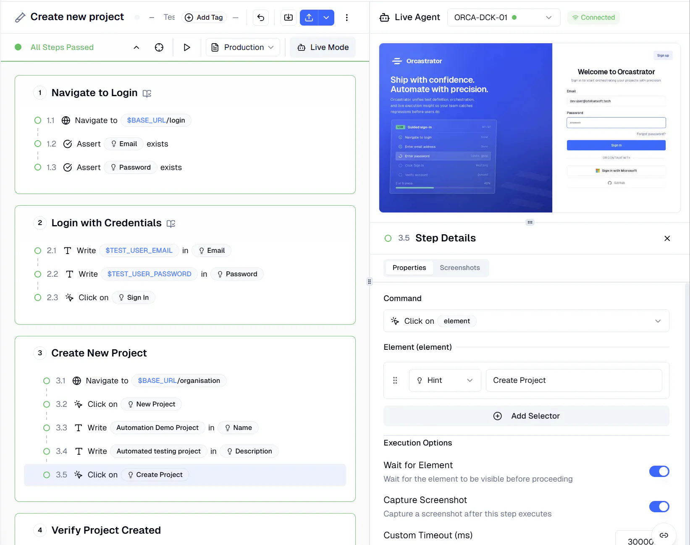This screenshot has height=545, width=690.
Task: Click the live agent preview screenshot
Action: pyautogui.click(x=530, y=128)
